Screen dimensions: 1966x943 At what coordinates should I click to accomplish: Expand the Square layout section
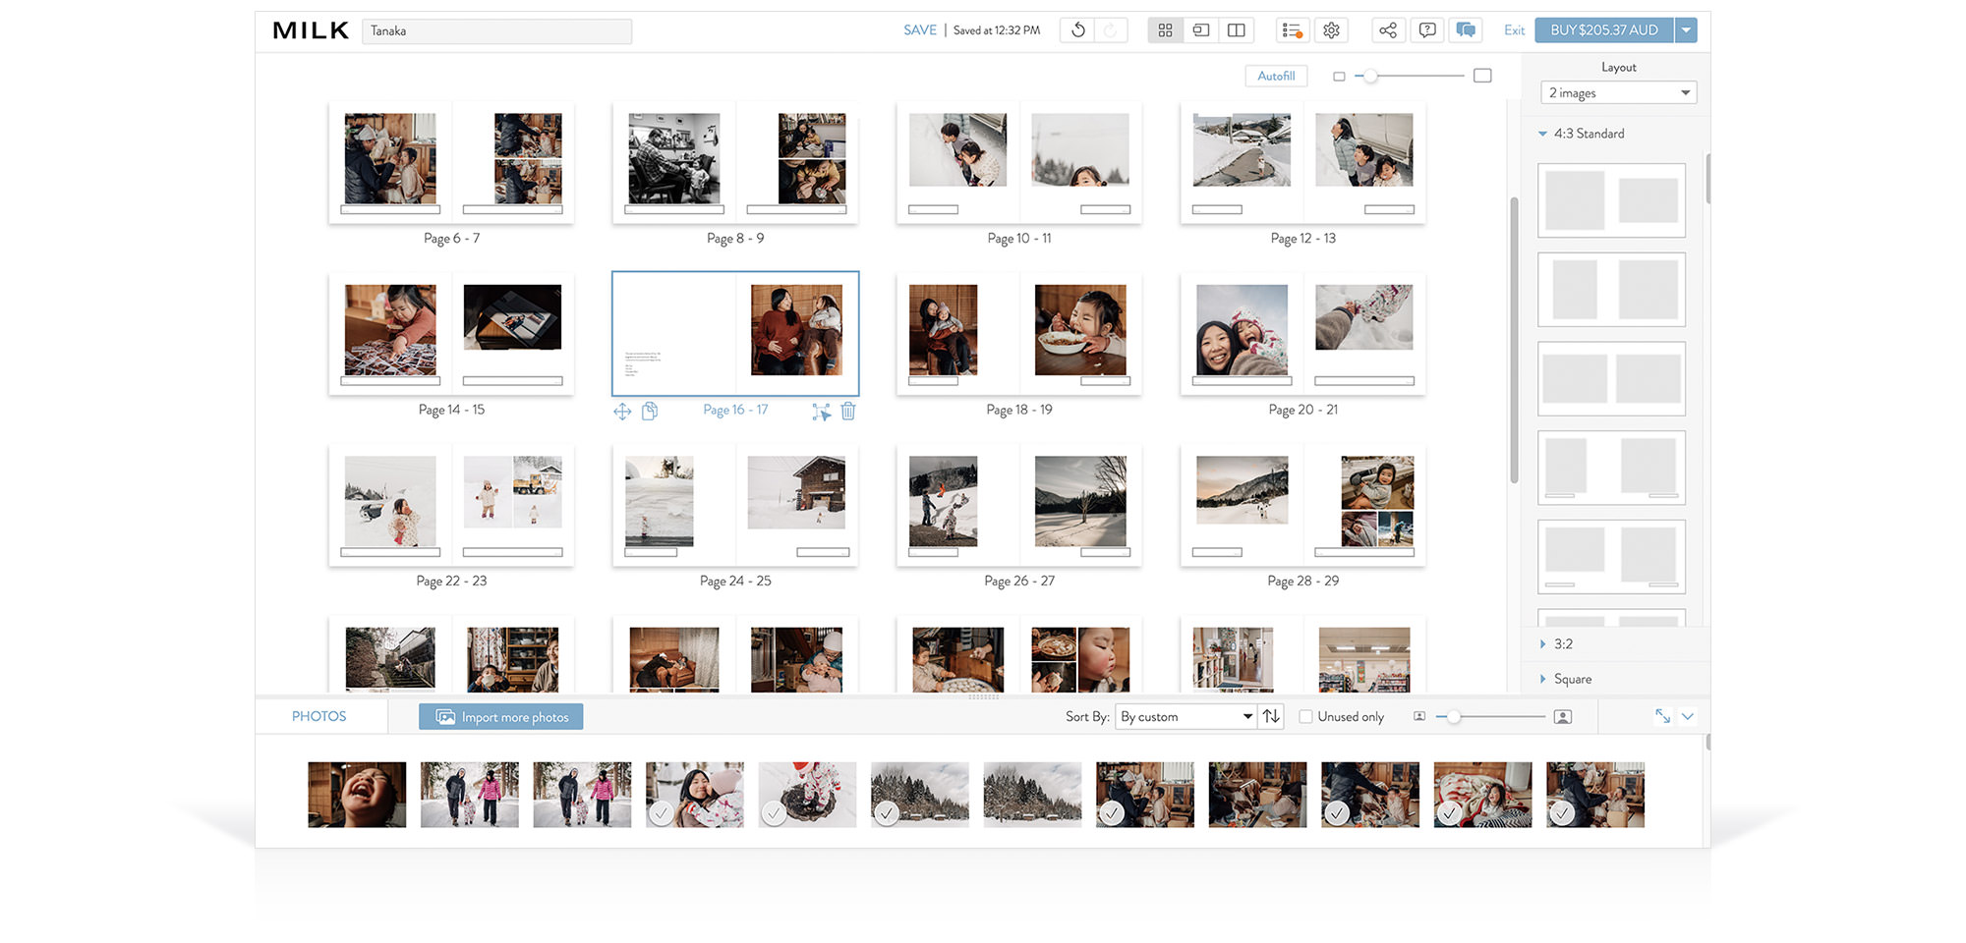coord(1572,679)
